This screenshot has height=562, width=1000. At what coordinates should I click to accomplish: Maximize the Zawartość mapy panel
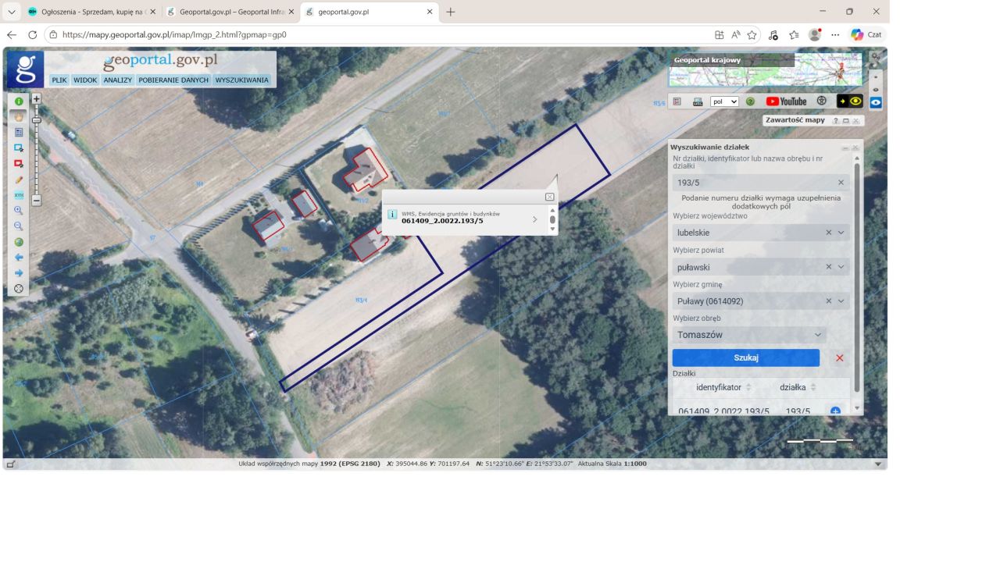tap(846, 121)
